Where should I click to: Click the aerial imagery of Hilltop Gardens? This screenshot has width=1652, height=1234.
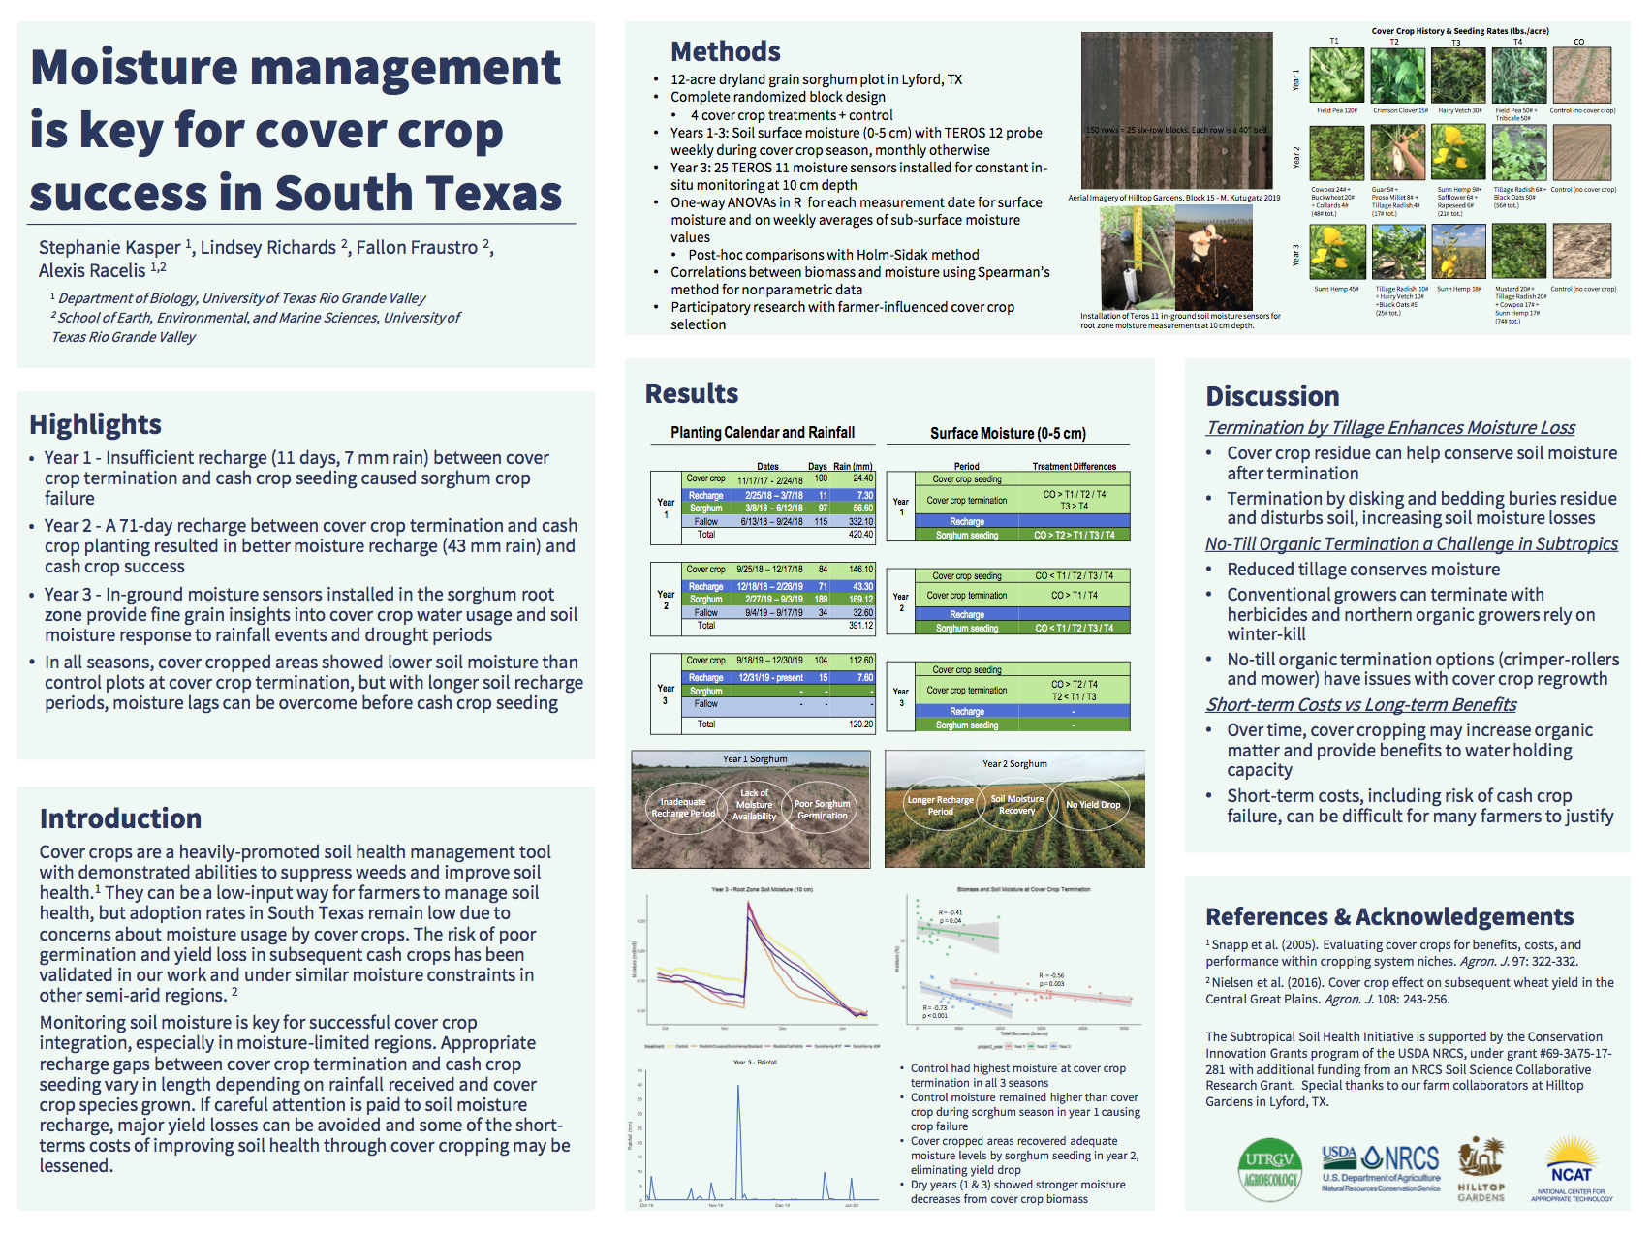tap(1176, 110)
